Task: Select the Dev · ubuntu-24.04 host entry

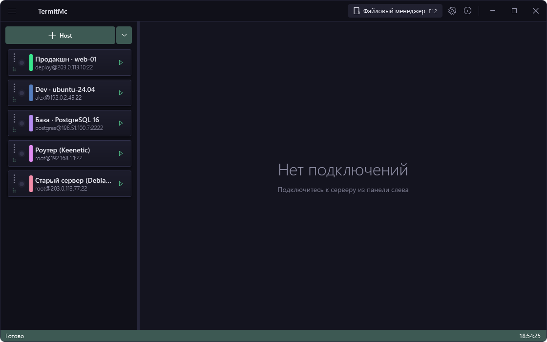Action: [x=69, y=93]
